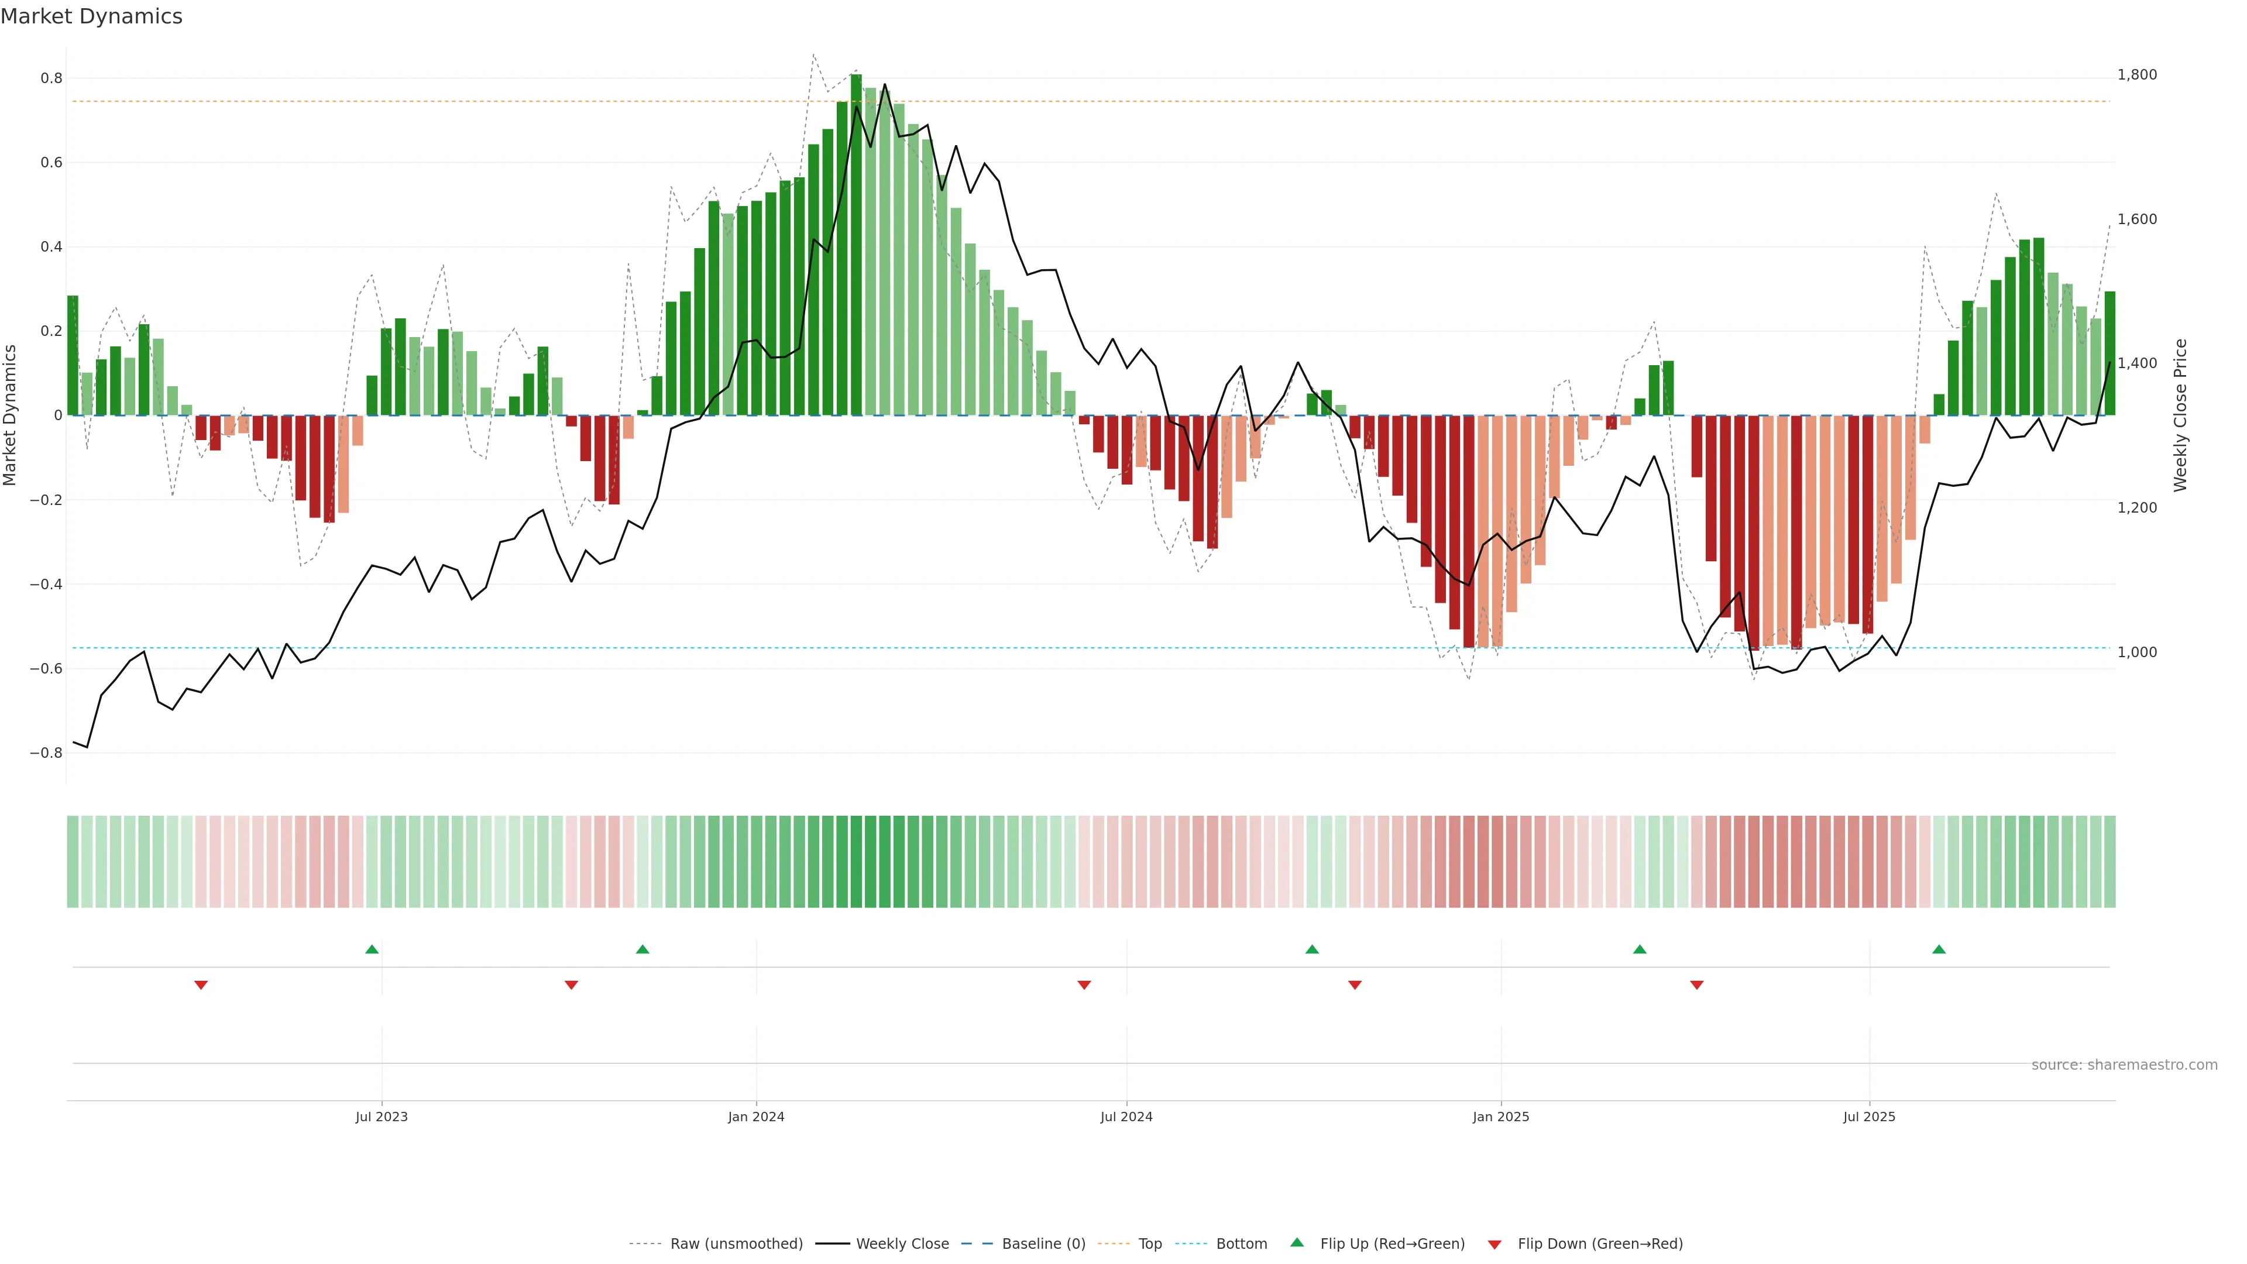Toggle the Weekly Close legend entry
This screenshot has height=1264, width=2247.
pos(902,1244)
